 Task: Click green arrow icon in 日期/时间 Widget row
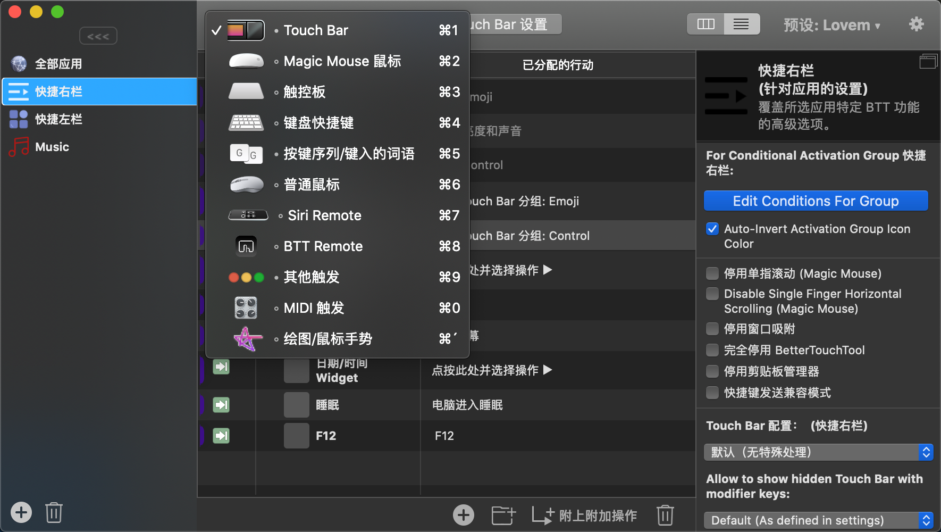(221, 367)
